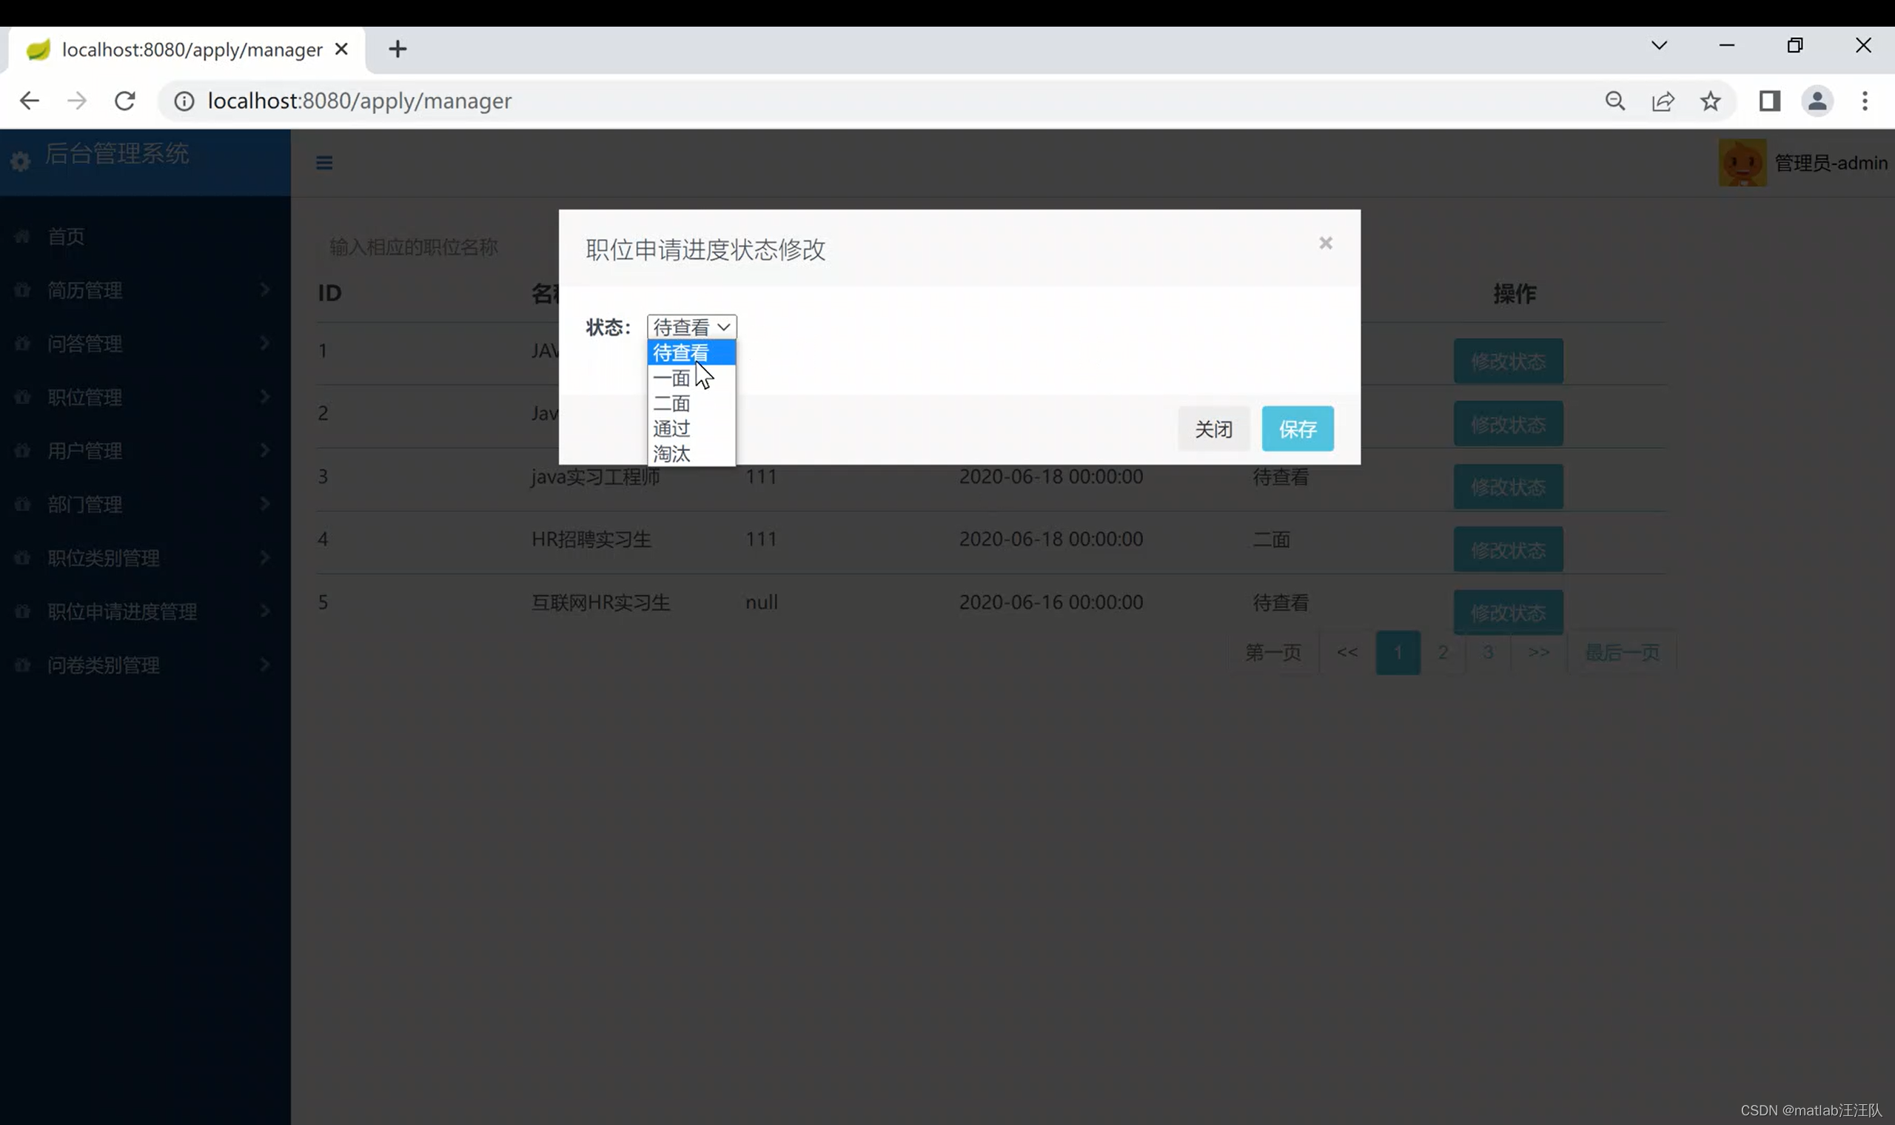Screen dimensions: 1895x1125
Task: Open a new browser tab
Action: 398,50
